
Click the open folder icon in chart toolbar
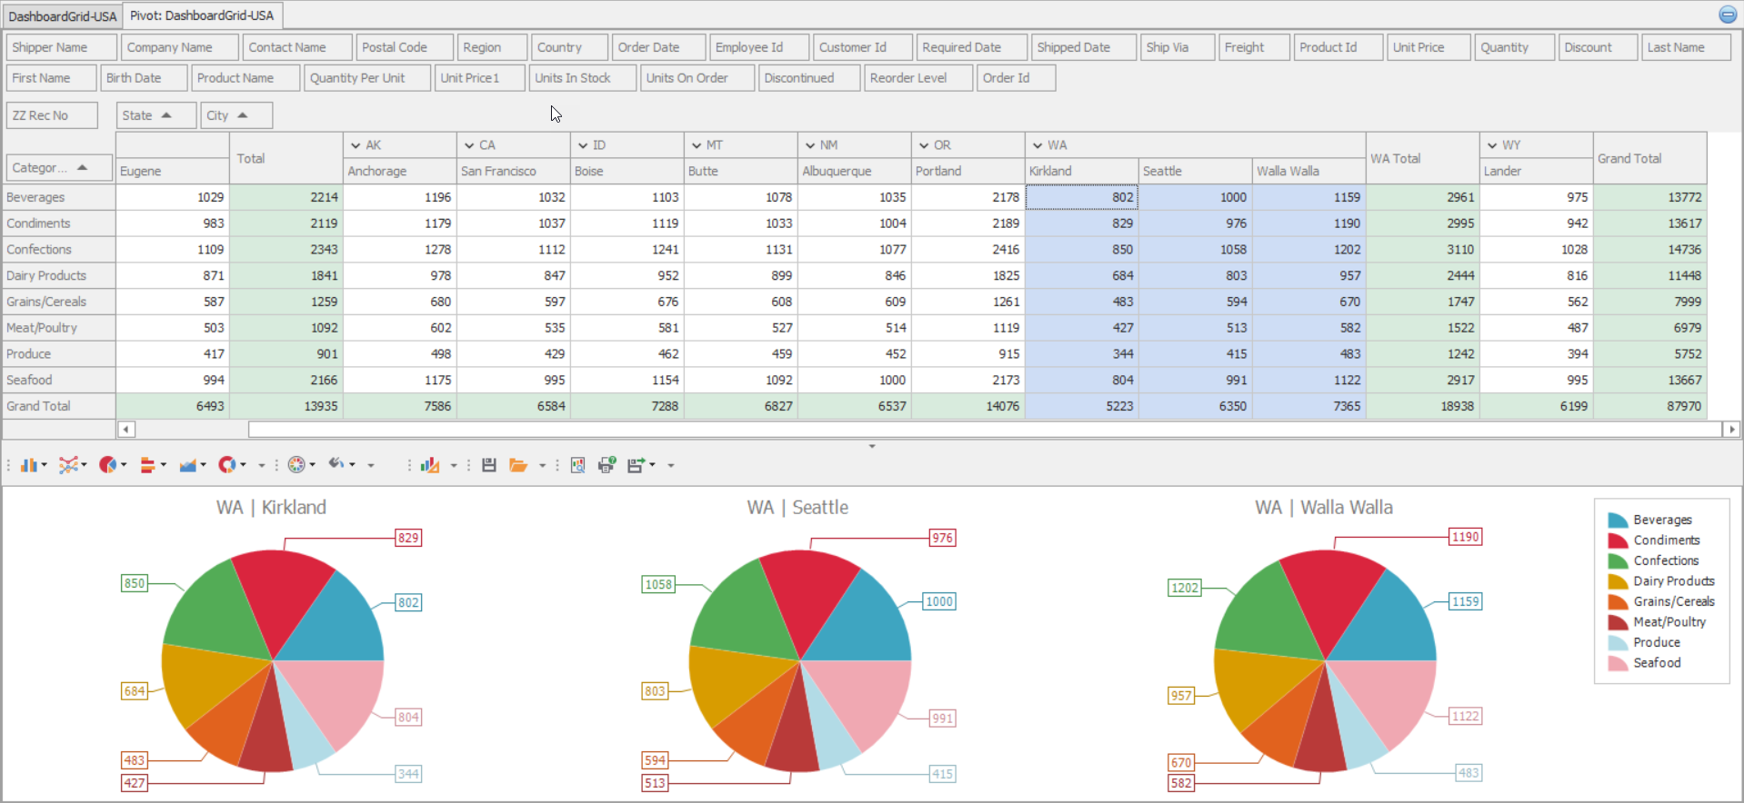click(x=518, y=465)
